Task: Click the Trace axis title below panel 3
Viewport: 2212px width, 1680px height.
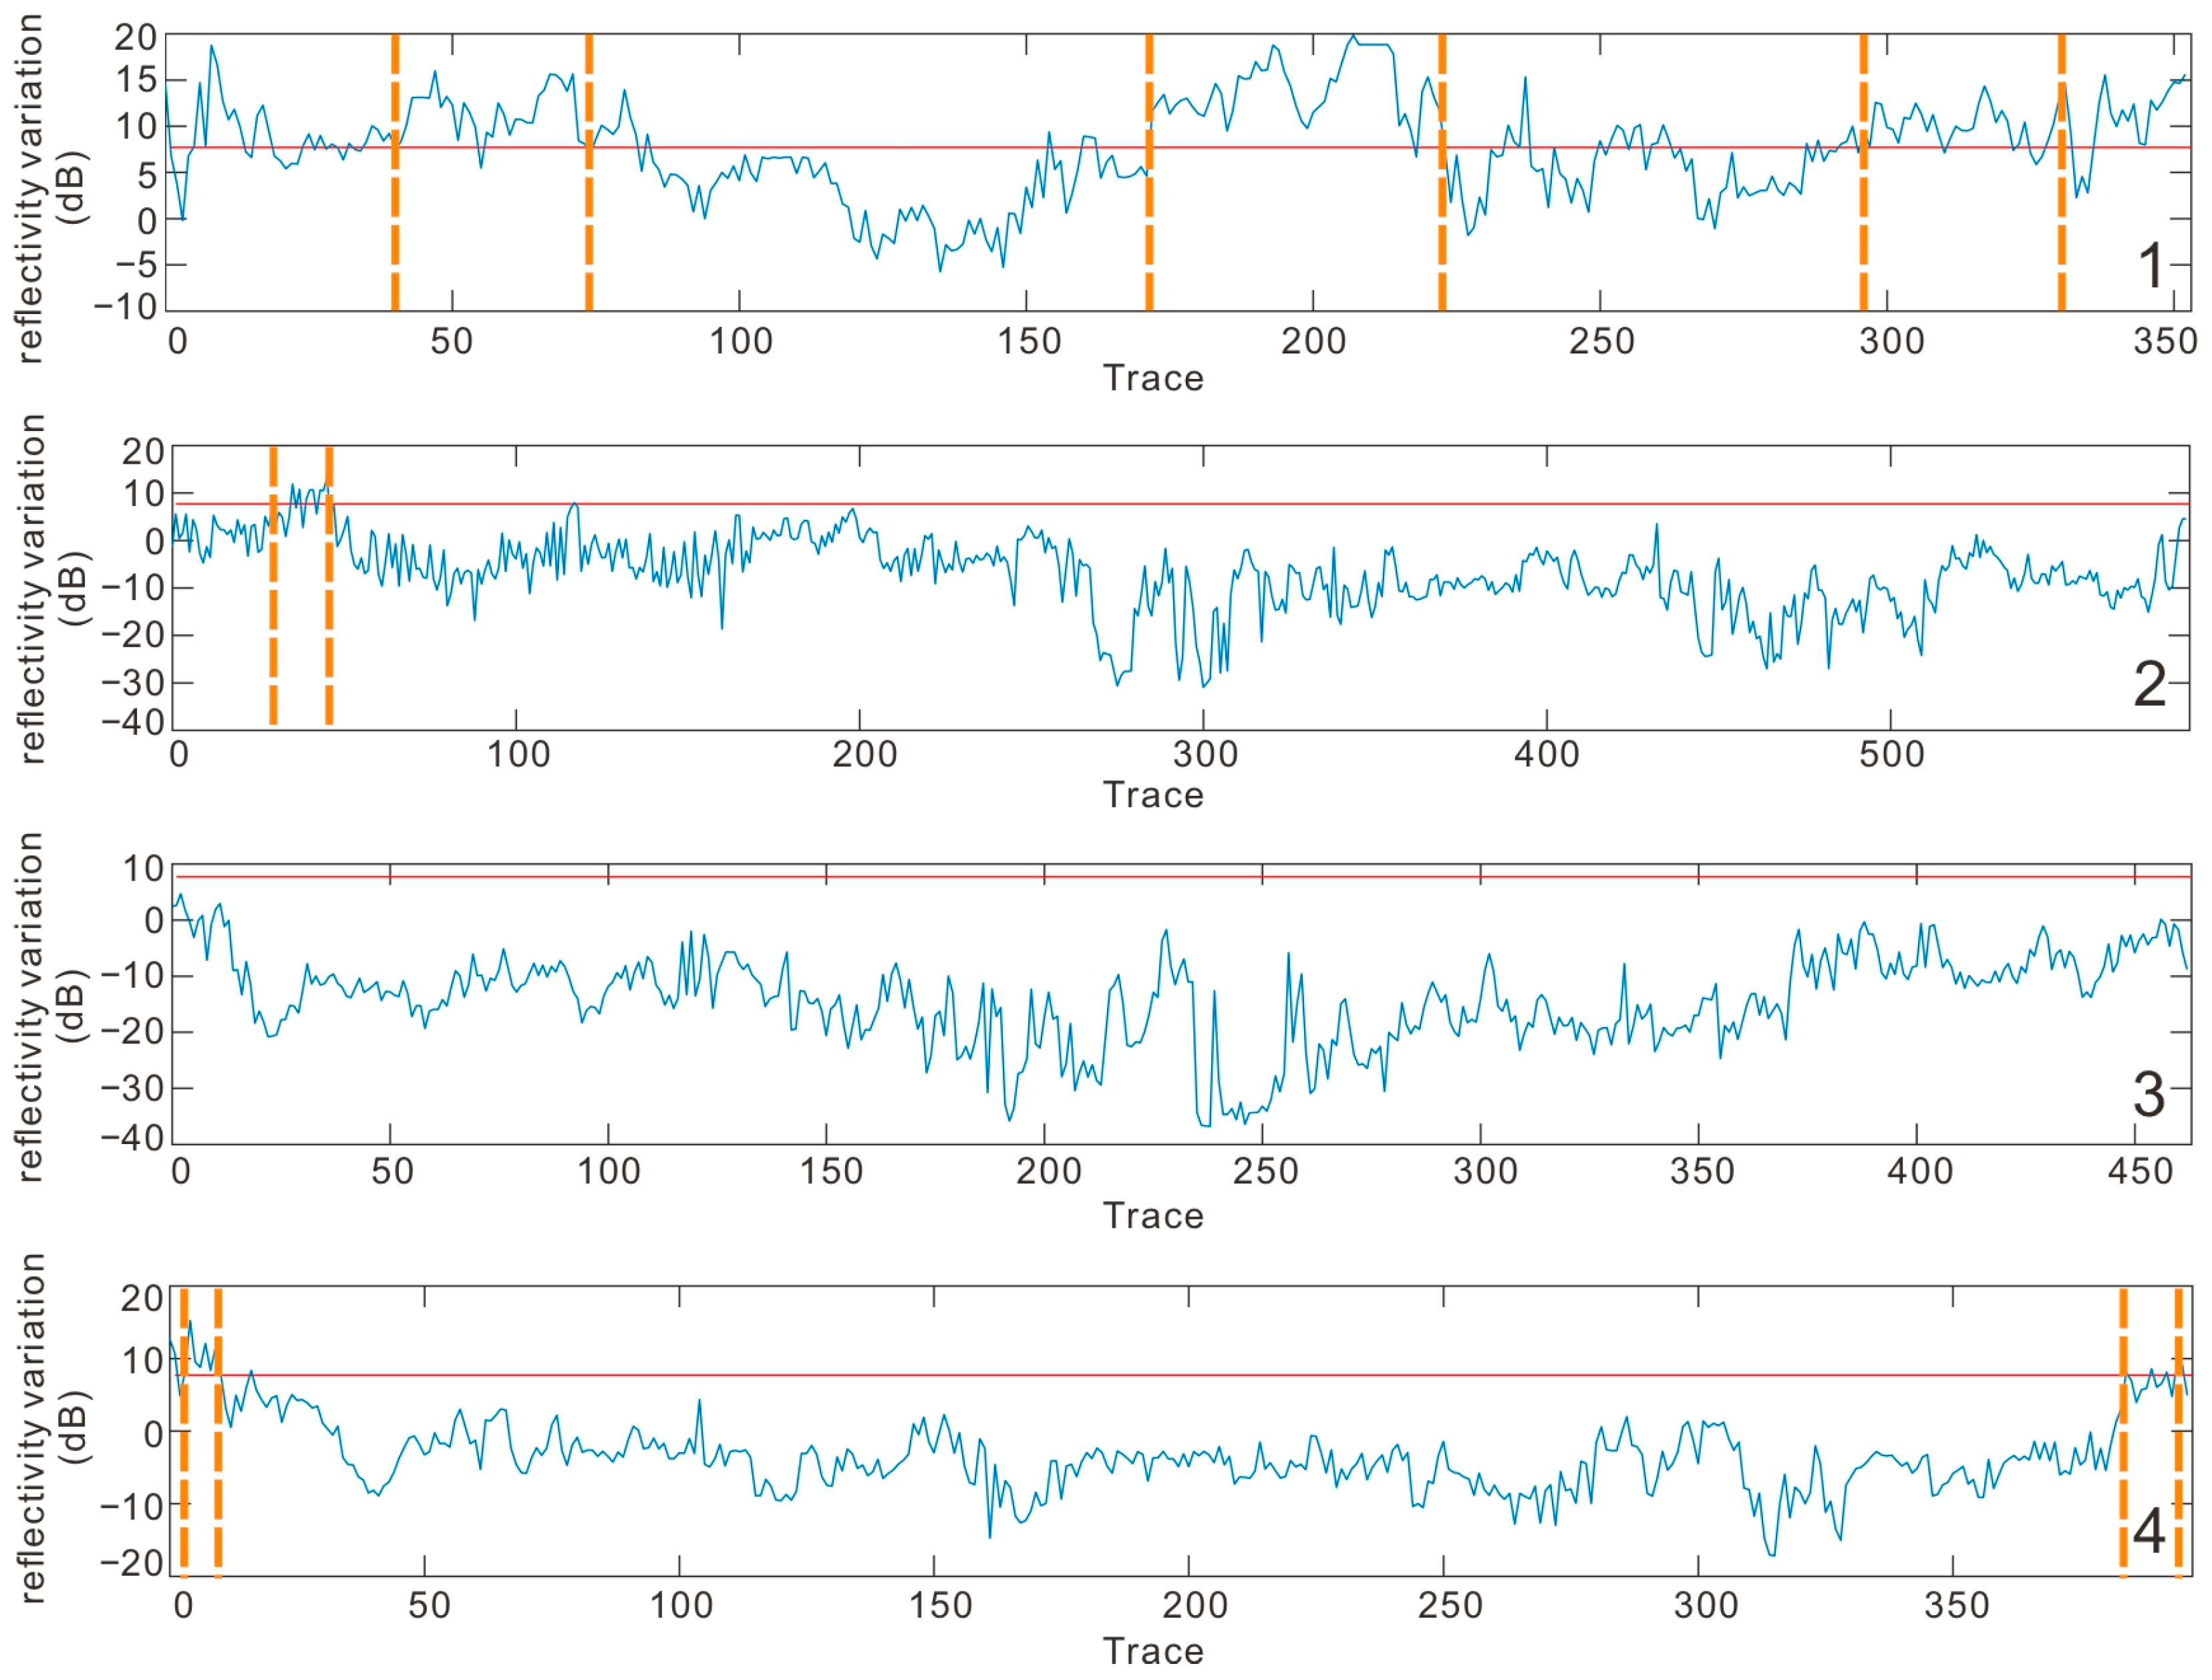Action: (x=1153, y=1216)
